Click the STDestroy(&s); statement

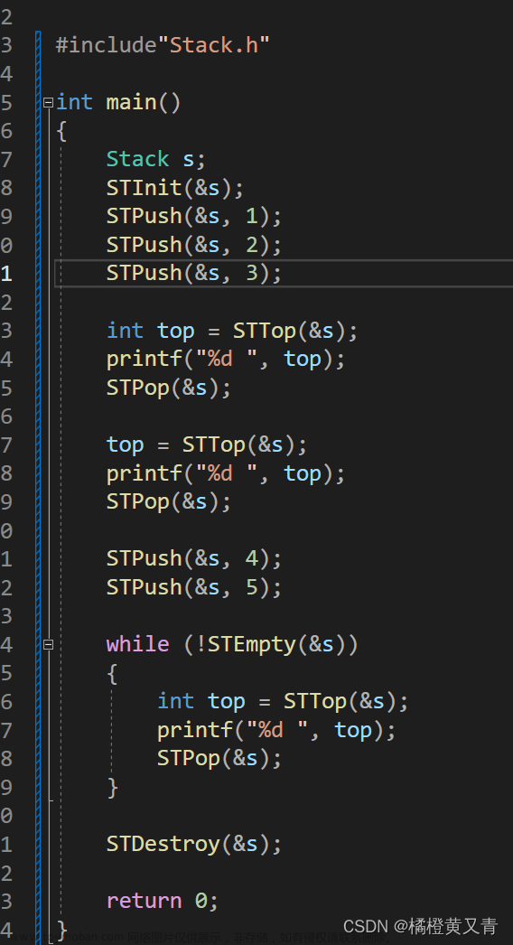pyautogui.click(x=194, y=844)
